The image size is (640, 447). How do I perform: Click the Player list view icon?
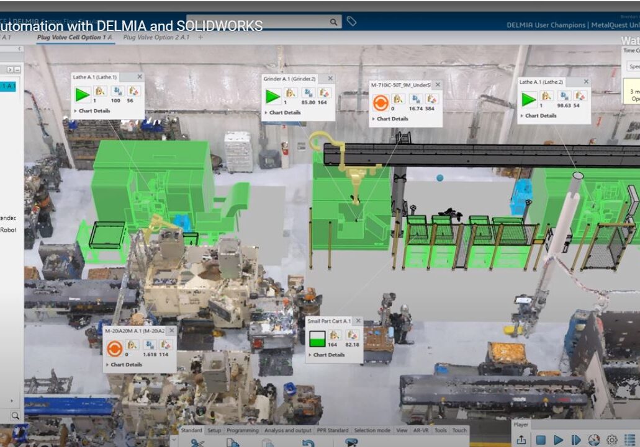630,440
